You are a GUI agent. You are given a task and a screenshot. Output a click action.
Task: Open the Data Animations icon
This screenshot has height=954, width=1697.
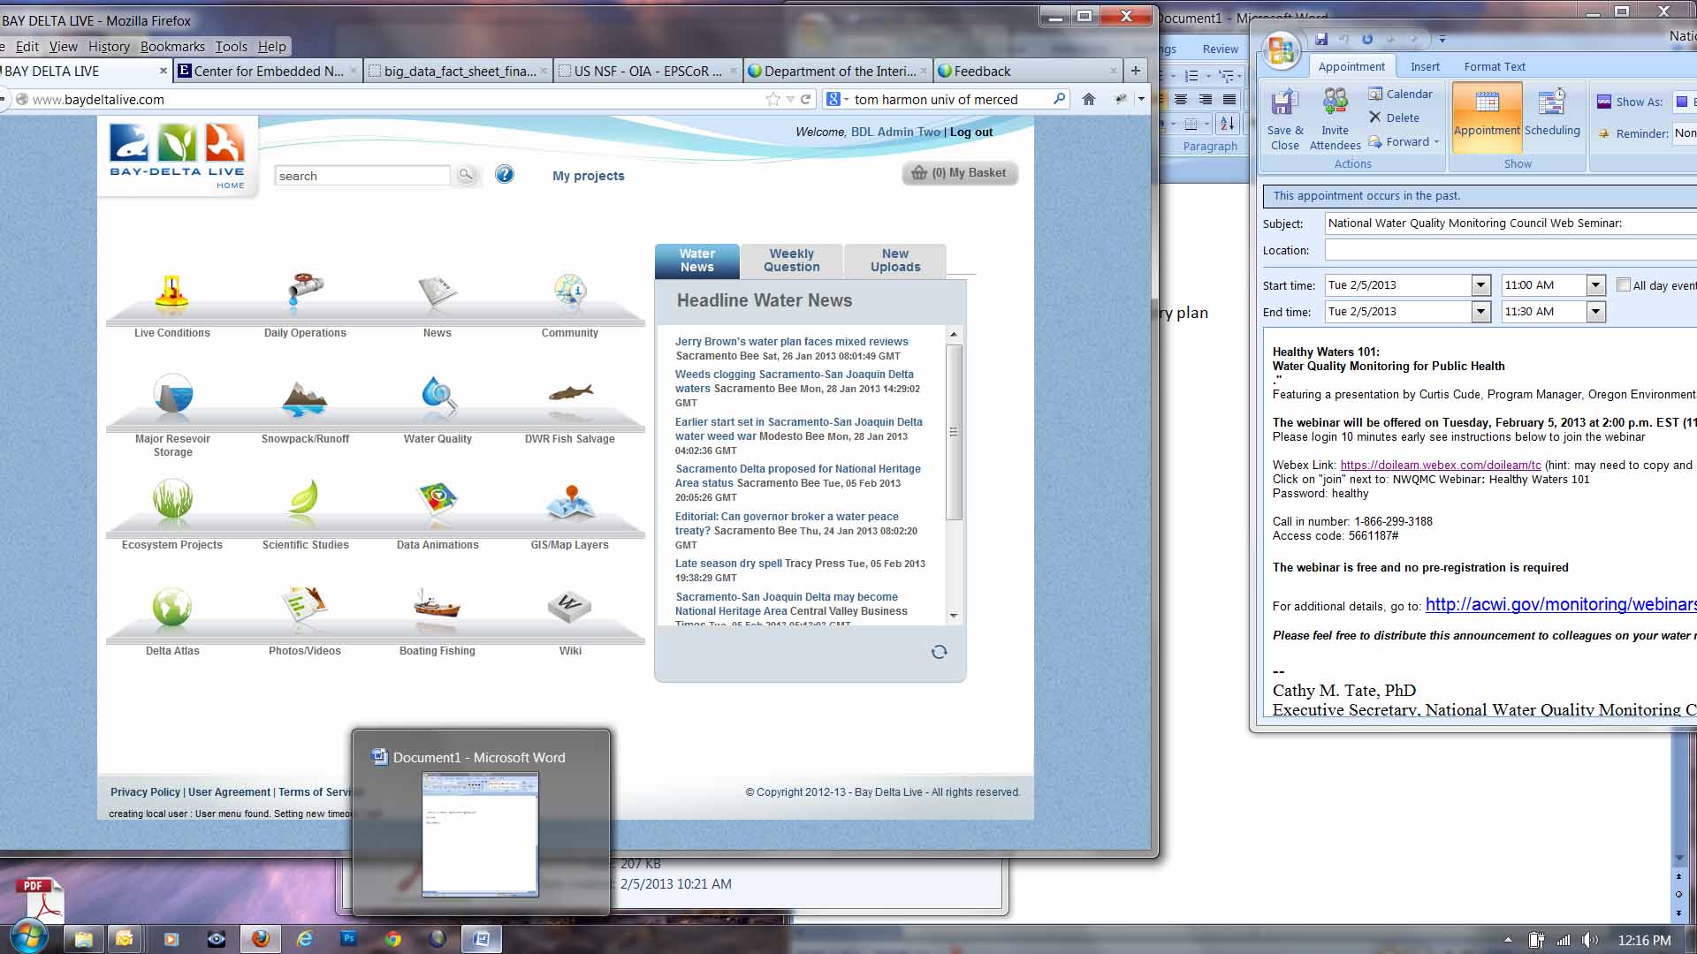click(x=438, y=500)
